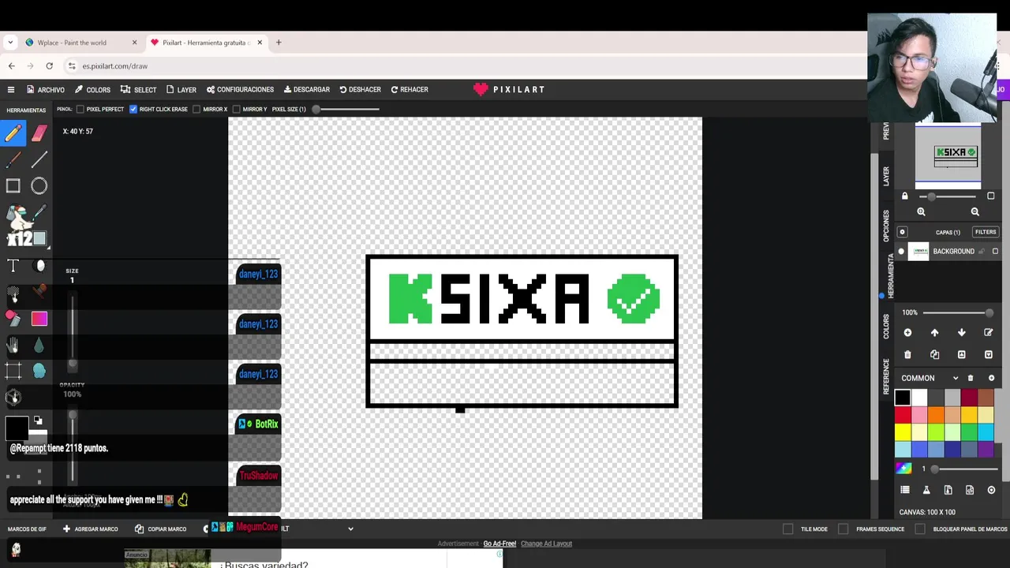Reload the browser page
Image resolution: width=1010 pixels, height=568 pixels.
[49, 66]
